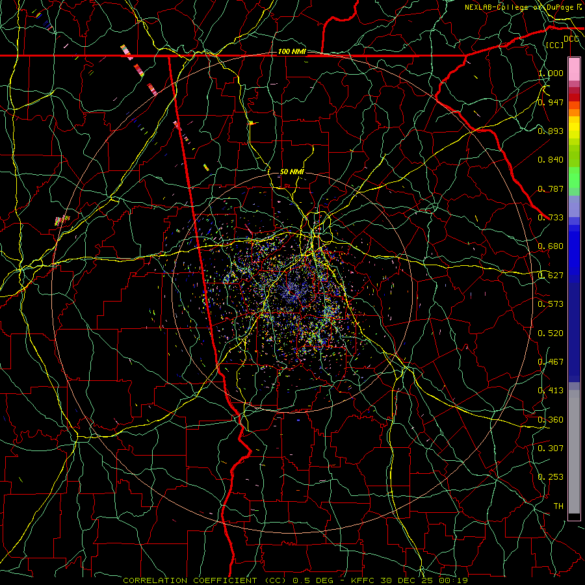This screenshot has height=585, width=585.
Task: Click the 0.787 color scale value
Action: click(551, 188)
